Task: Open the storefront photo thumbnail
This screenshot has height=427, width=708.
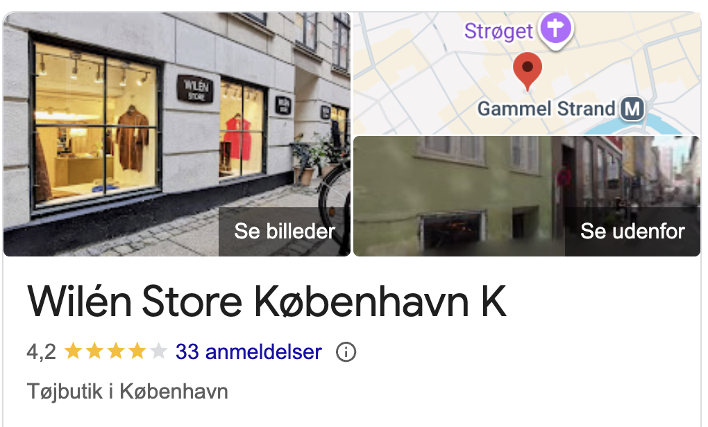Action: (177, 134)
